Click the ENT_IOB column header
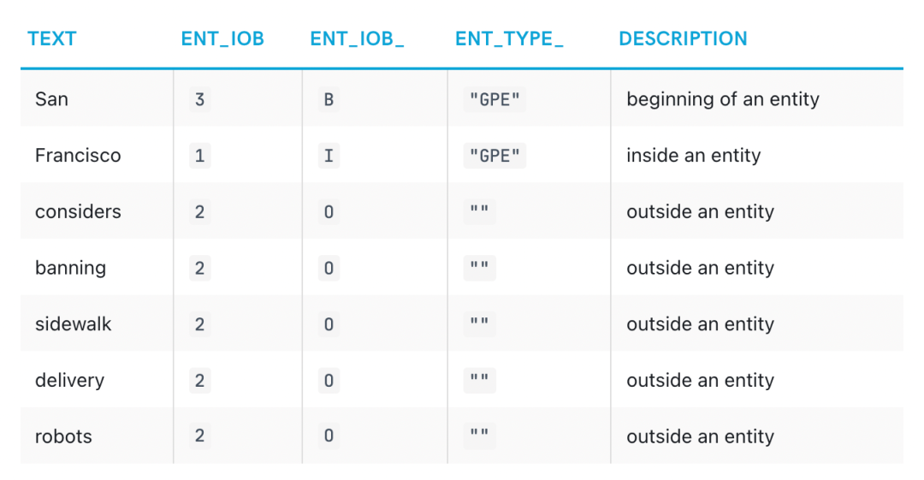This screenshot has height=480, width=924. (x=222, y=39)
